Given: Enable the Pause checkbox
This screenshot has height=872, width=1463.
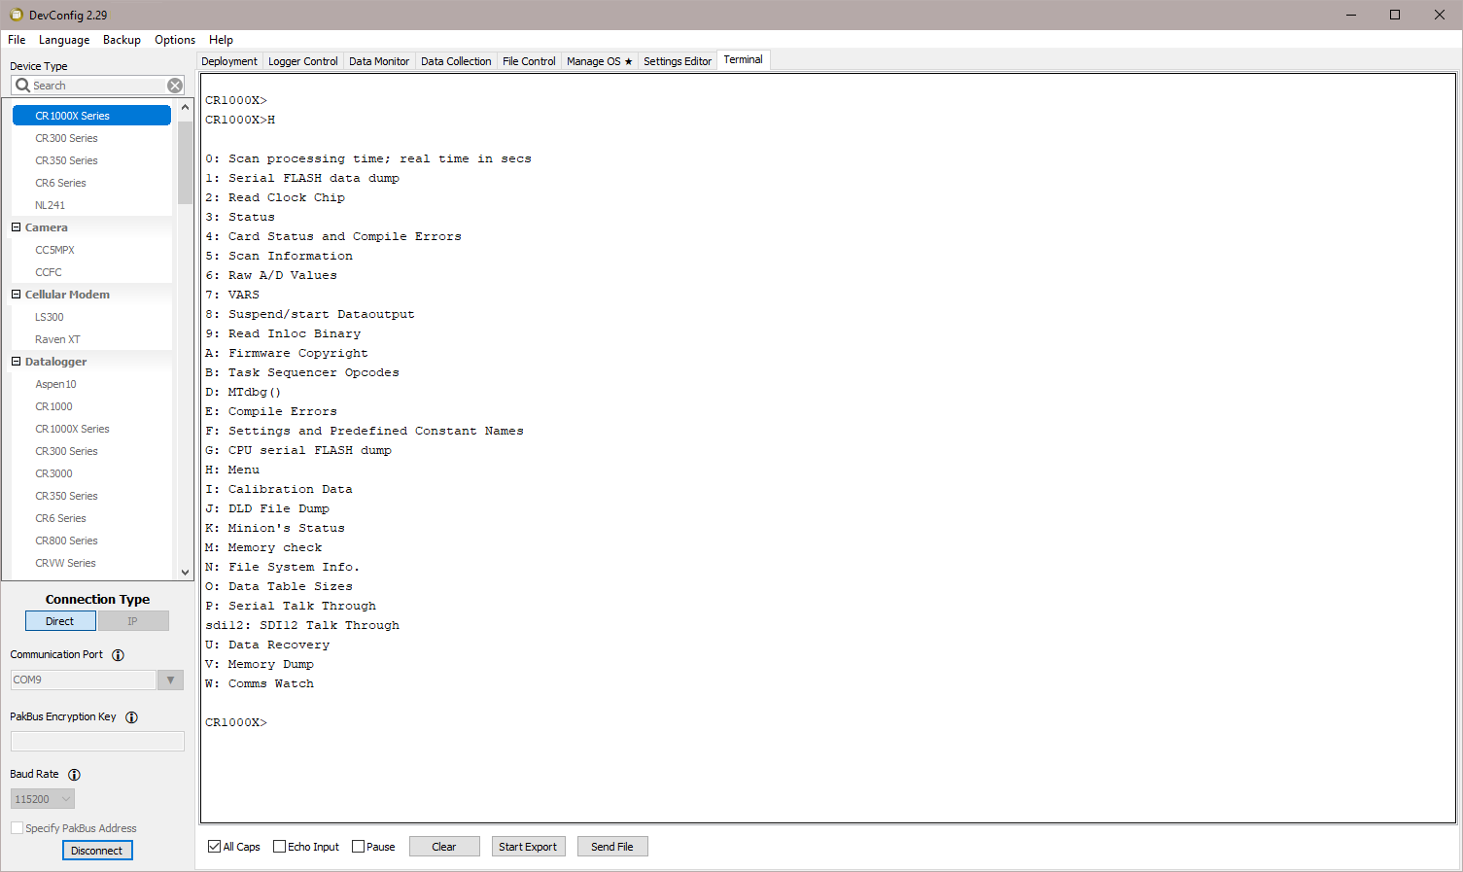Looking at the screenshot, I should pos(358,847).
